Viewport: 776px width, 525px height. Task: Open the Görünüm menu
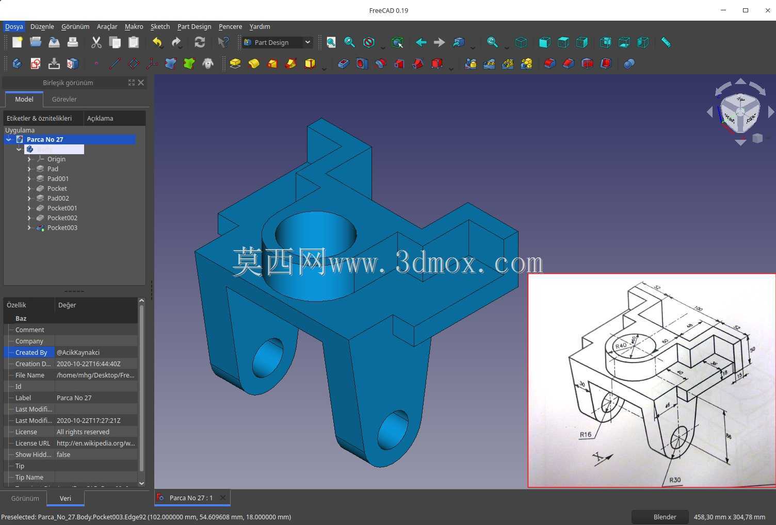tap(75, 26)
